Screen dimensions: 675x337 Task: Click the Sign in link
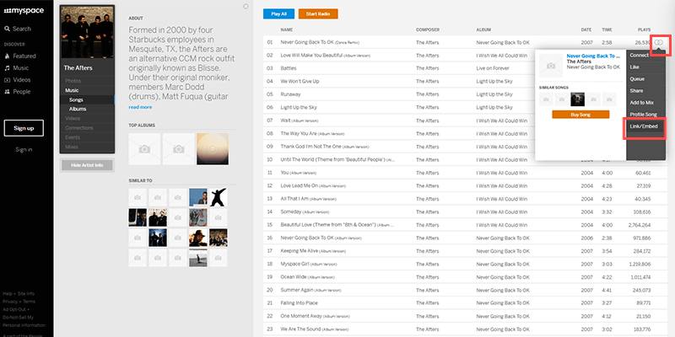[x=24, y=150]
